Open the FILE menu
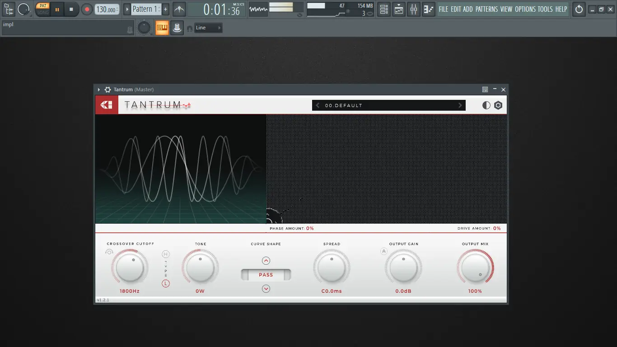 pos(444,9)
